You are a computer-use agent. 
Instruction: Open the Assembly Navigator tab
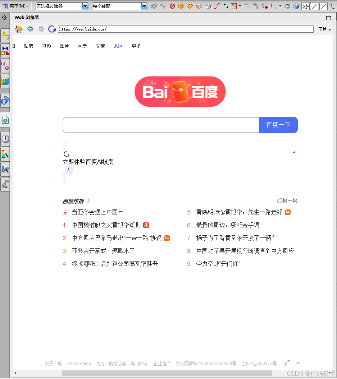pos(5,36)
